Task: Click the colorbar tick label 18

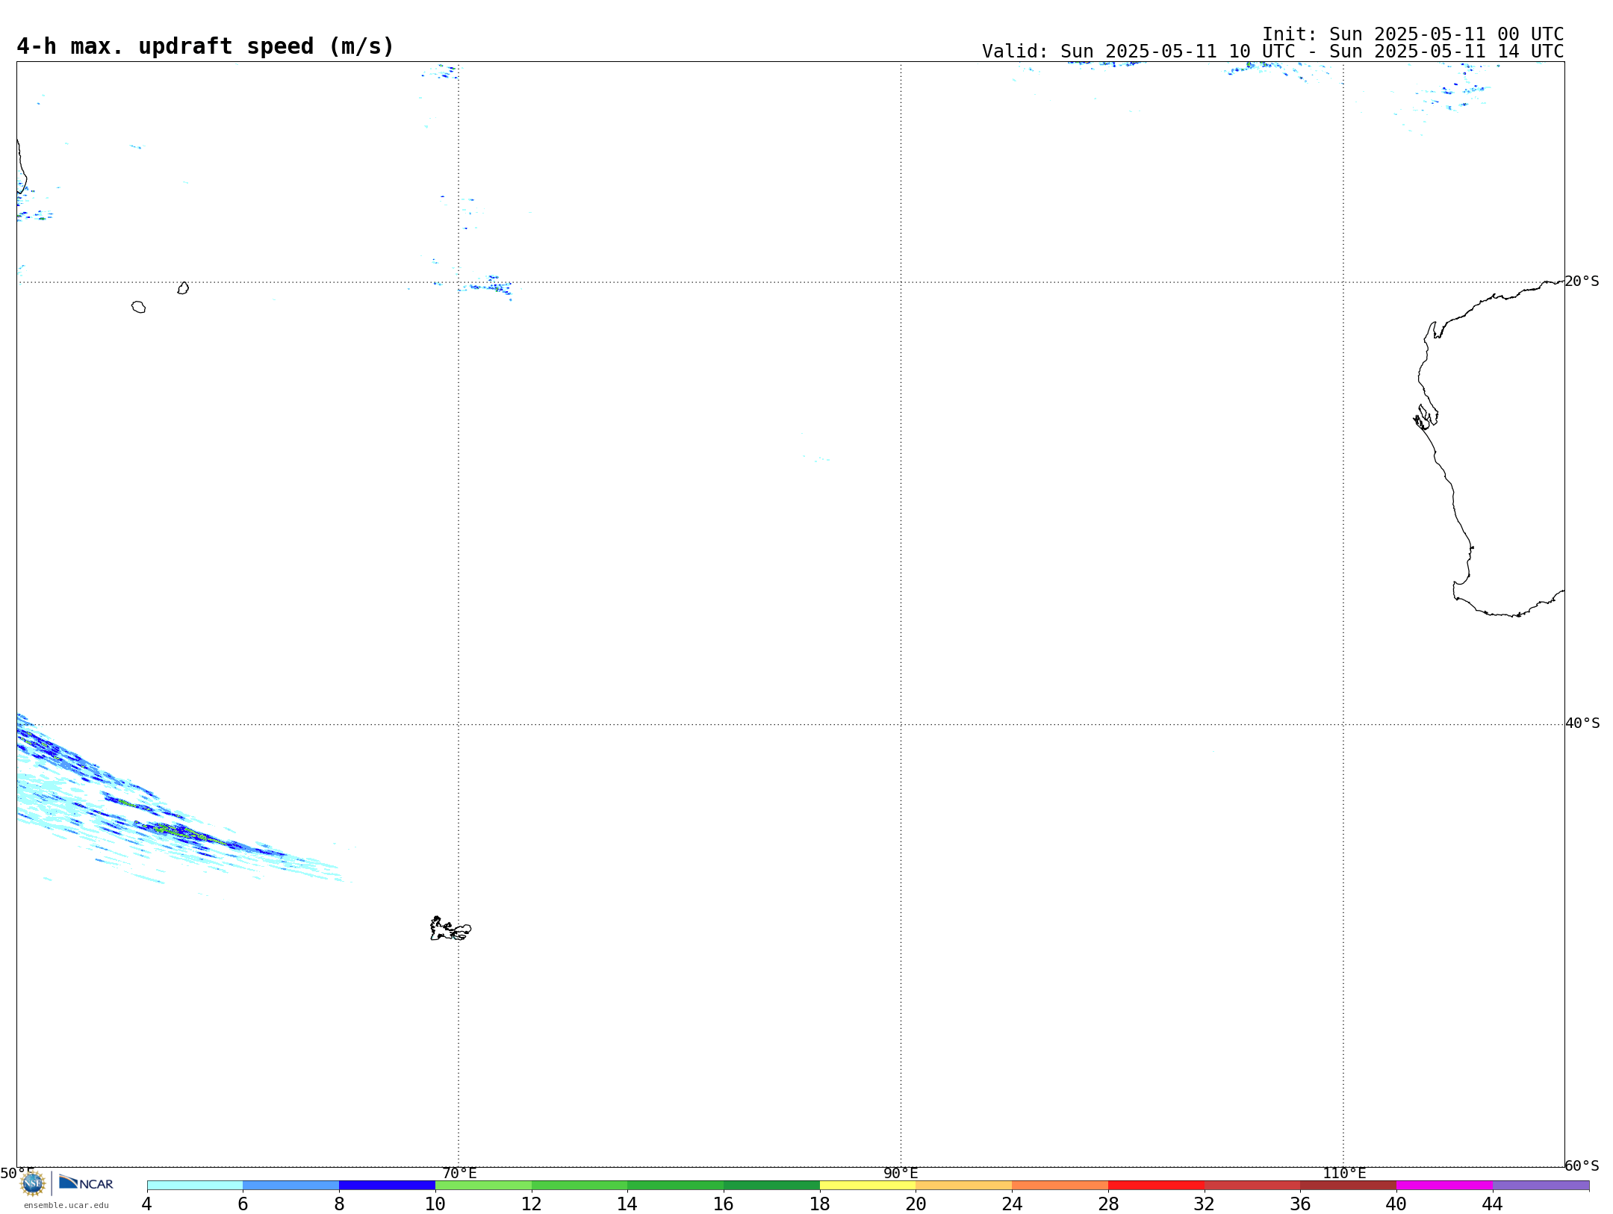Action: click(x=820, y=1204)
